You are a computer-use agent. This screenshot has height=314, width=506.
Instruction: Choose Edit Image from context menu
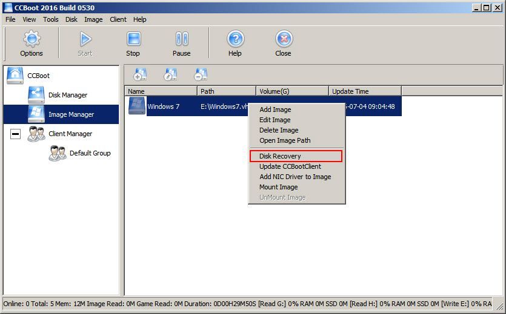tap(296, 120)
